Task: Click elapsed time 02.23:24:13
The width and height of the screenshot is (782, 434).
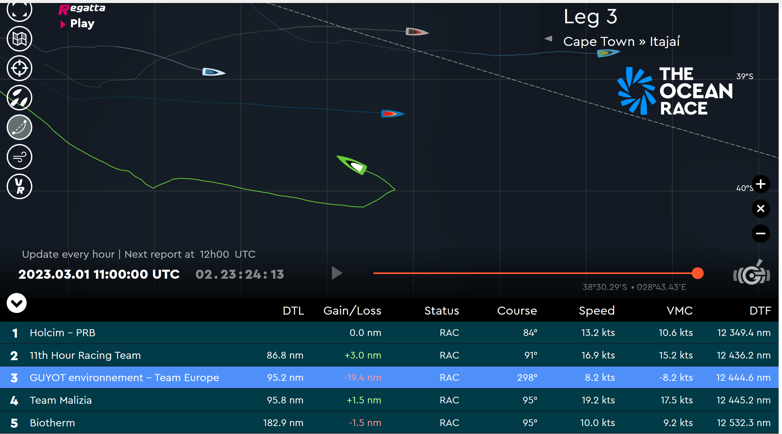Action: tap(240, 274)
